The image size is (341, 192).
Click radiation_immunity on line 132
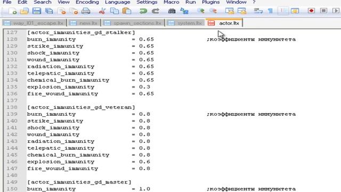[x=61, y=67]
